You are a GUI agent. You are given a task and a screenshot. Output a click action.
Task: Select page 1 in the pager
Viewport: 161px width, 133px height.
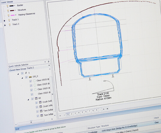[68, 114]
